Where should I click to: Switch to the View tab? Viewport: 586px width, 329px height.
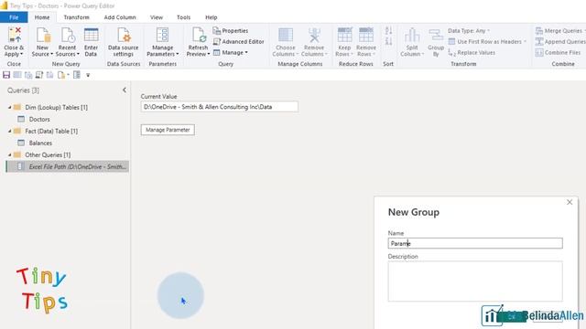157,17
